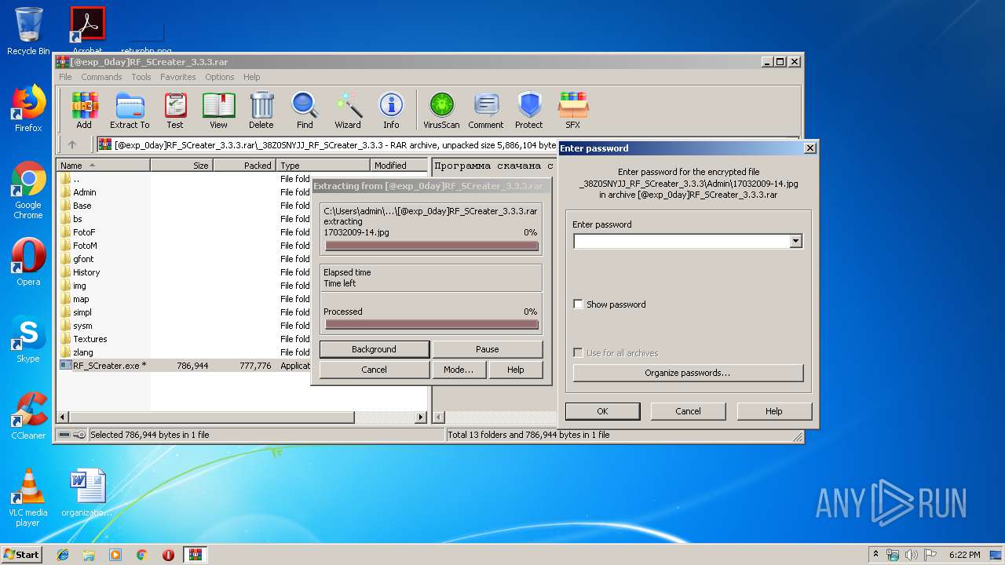Open Opera desktop shortcut

pos(28,262)
